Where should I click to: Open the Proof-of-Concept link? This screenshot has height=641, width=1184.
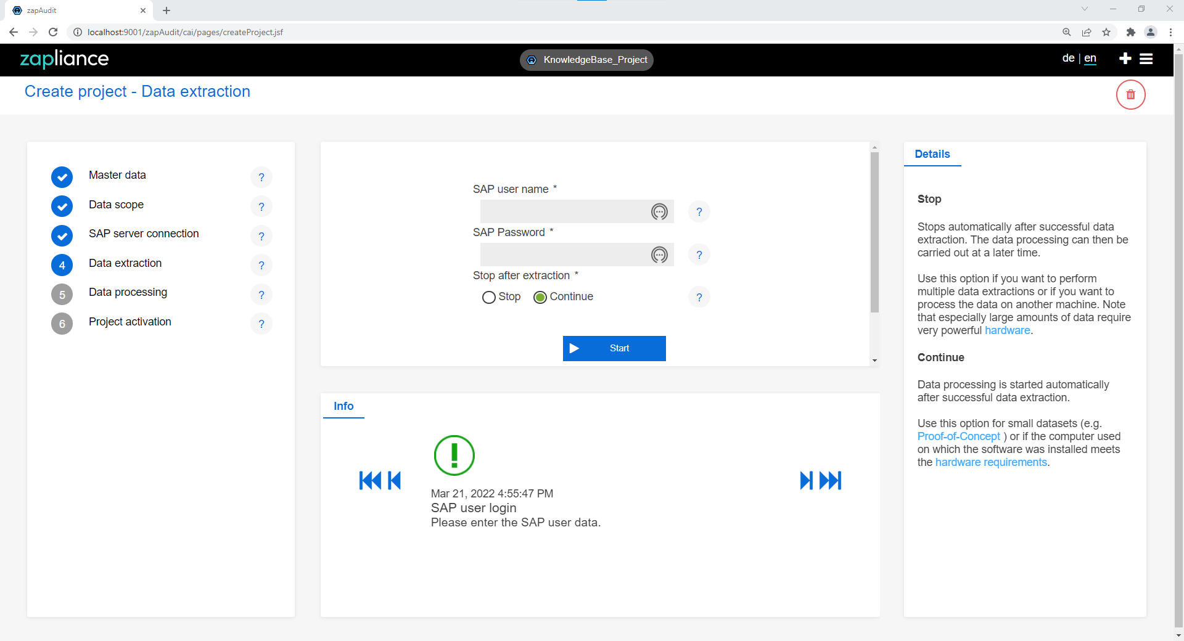[958, 436]
